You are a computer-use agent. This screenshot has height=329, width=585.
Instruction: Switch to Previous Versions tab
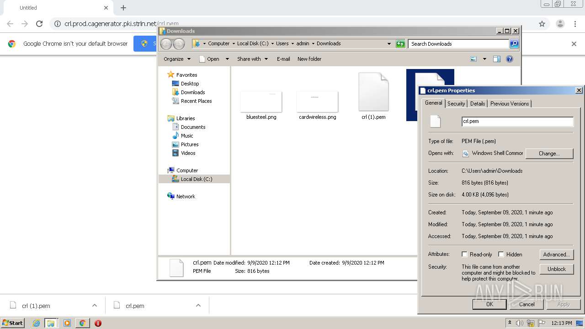[x=510, y=104]
